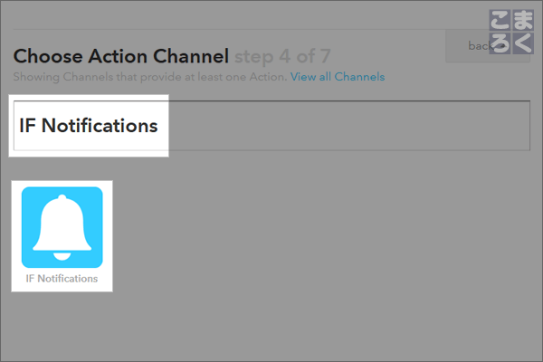Open the View all Channels link
543x362 pixels.
(338, 77)
